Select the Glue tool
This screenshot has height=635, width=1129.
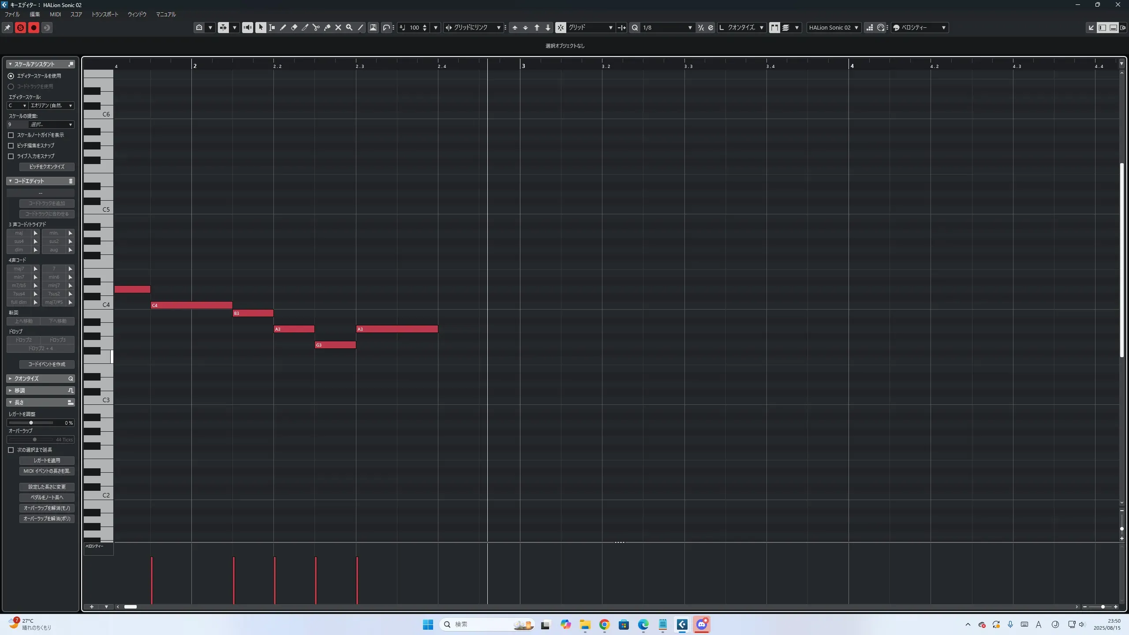point(327,27)
